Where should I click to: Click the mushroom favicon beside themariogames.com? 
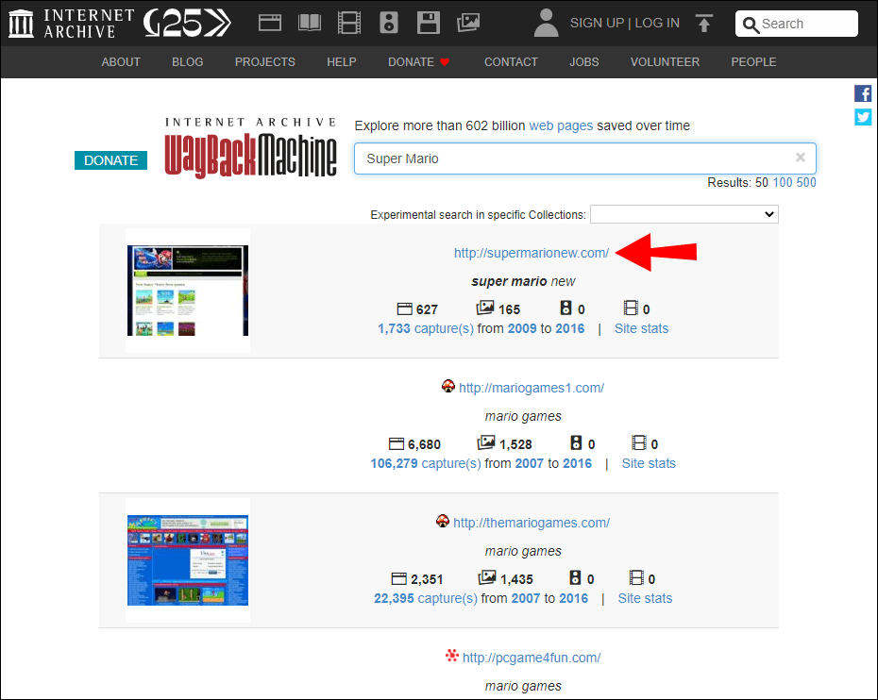(x=443, y=521)
